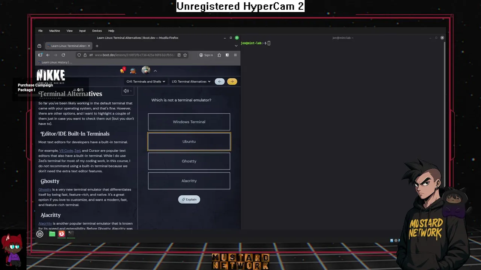Open a new Firefox tab with the plus icon
481x270 pixels.
point(97,46)
